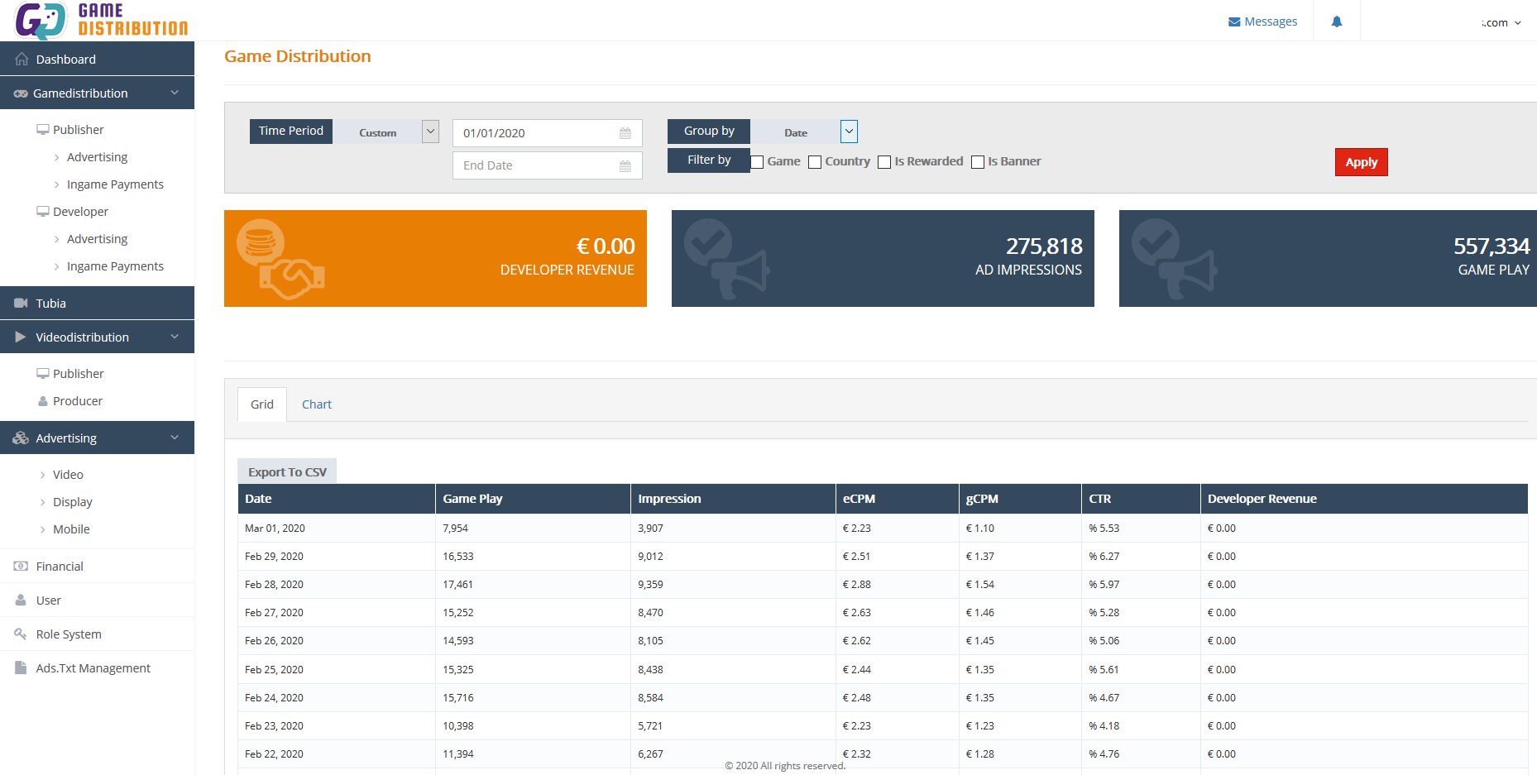Click the monitor icon beside Videodistribution Publisher
The height and width of the screenshot is (775, 1537).
[43, 374]
